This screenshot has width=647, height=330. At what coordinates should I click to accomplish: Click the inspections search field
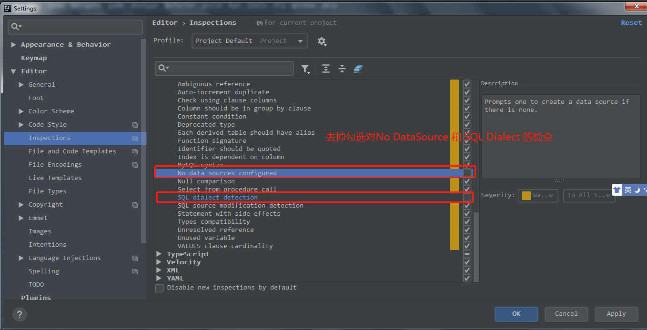click(224, 69)
